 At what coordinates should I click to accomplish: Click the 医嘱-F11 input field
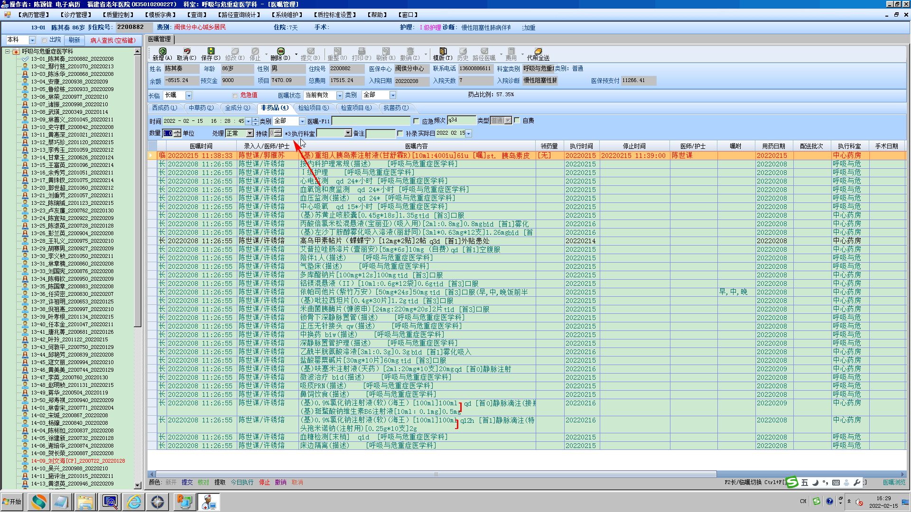[371, 121]
